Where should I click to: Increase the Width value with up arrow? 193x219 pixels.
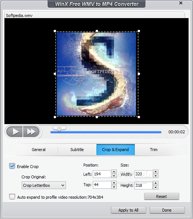point(155,172)
